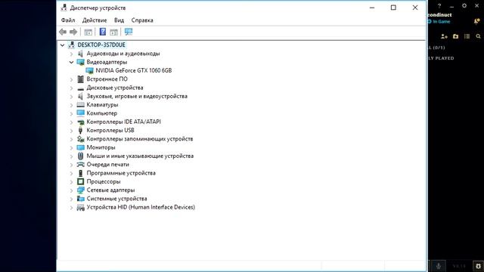Screen dimensions: 484x272
Task: Select the DESKTOP-3S7D0UE computer name
Action: click(x=101, y=45)
